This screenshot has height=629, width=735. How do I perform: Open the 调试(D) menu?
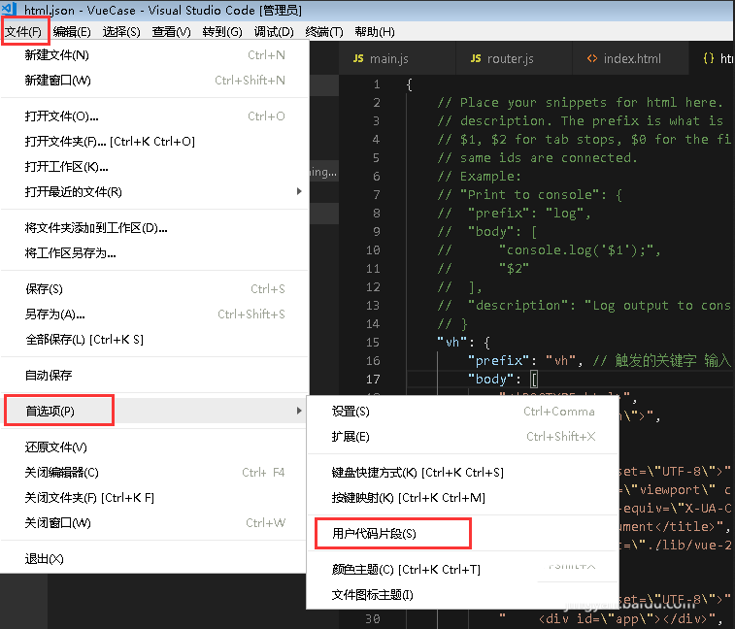pyautogui.click(x=274, y=32)
